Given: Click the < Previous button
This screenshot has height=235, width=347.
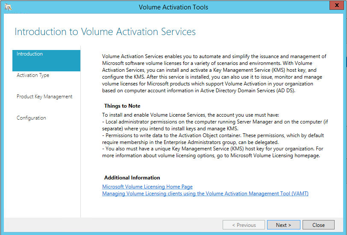Looking at the screenshot, I should pyautogui.click(x=244, y=225).
